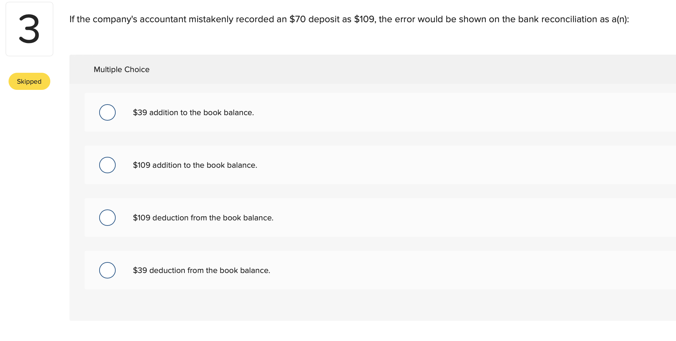The width and height of the screenshot is (676, 341).
Task: Select the $109 addition to book balance option
Action: [107, 165]
